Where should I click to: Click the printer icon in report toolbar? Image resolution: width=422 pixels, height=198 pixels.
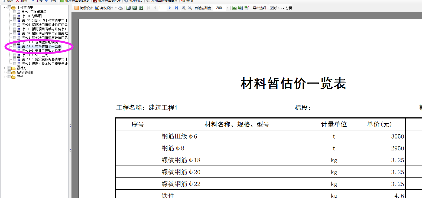coord(121,8)
